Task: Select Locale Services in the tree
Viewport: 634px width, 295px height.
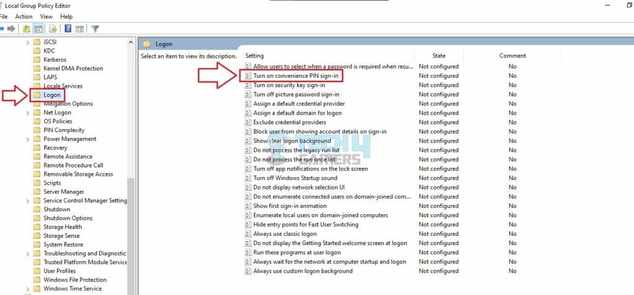Action: [x=63, y=86]
